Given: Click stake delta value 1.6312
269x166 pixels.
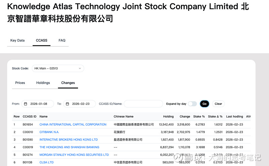Looking at the screenshot, I should [218, 124].
